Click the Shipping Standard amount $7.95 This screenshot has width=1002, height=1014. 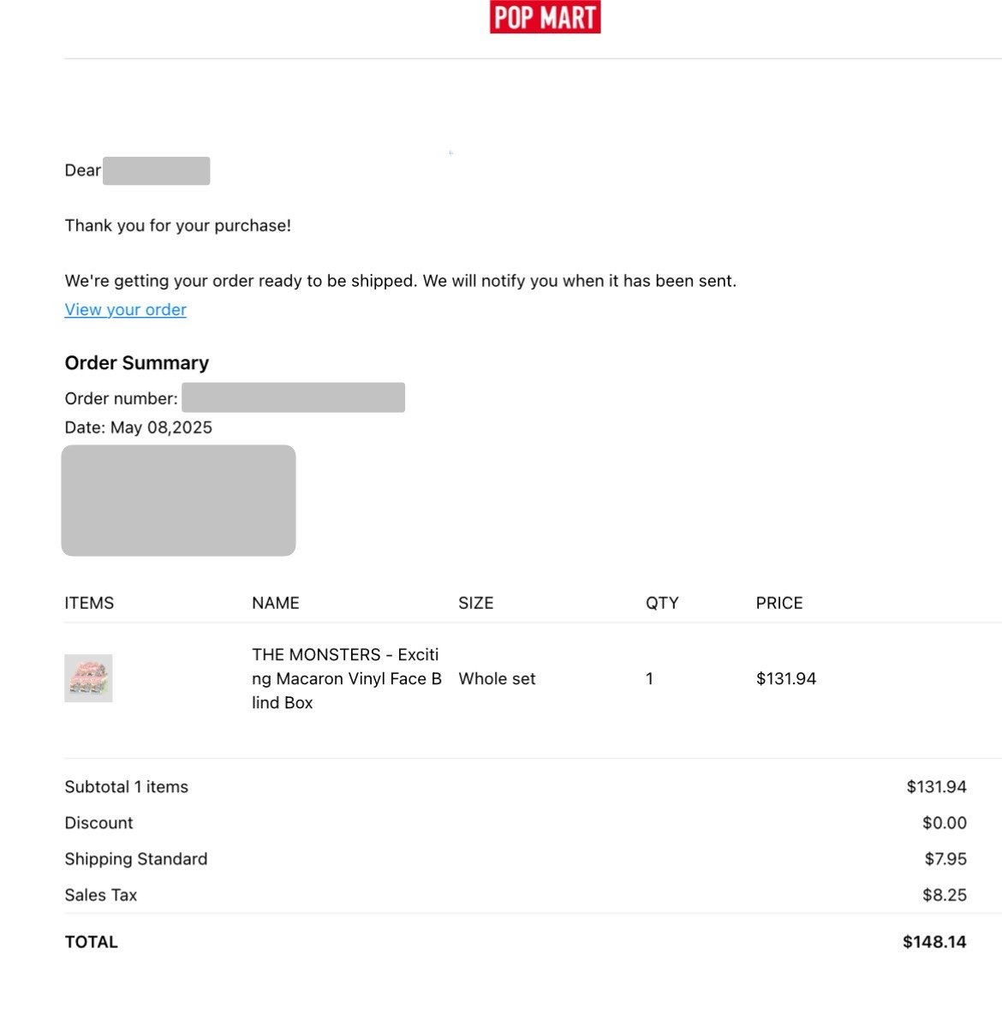click(x=945, y=859)
